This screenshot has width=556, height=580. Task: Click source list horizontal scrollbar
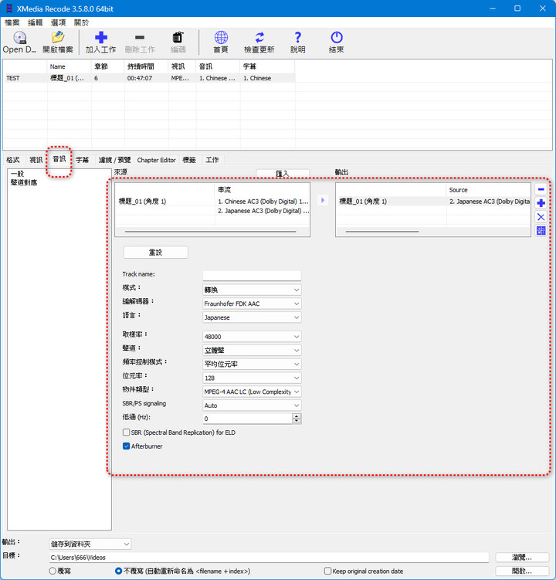(210, 232)
